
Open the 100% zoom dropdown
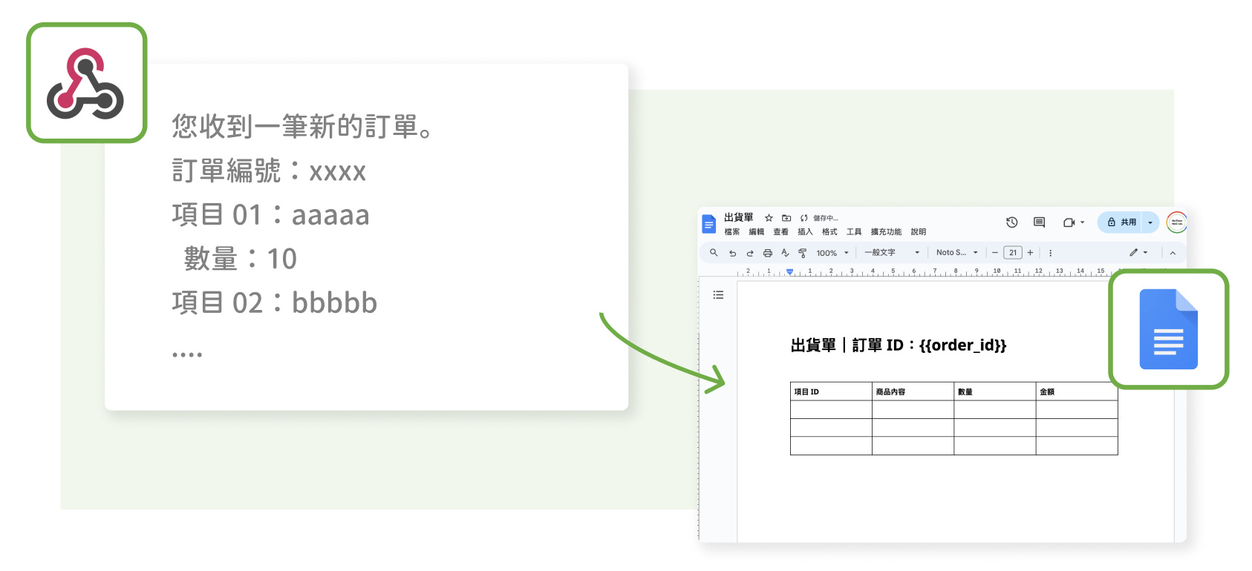coord(832,253)
